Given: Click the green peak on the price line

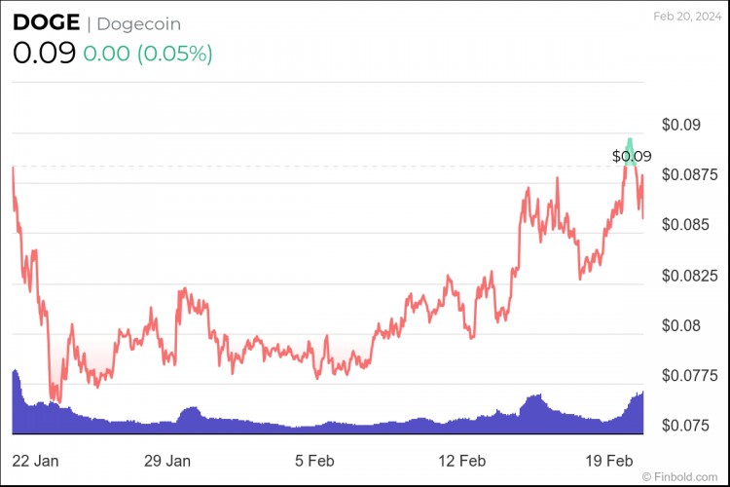Looking at the screenshot, I should pyautogui.click(x=630, y=151).
